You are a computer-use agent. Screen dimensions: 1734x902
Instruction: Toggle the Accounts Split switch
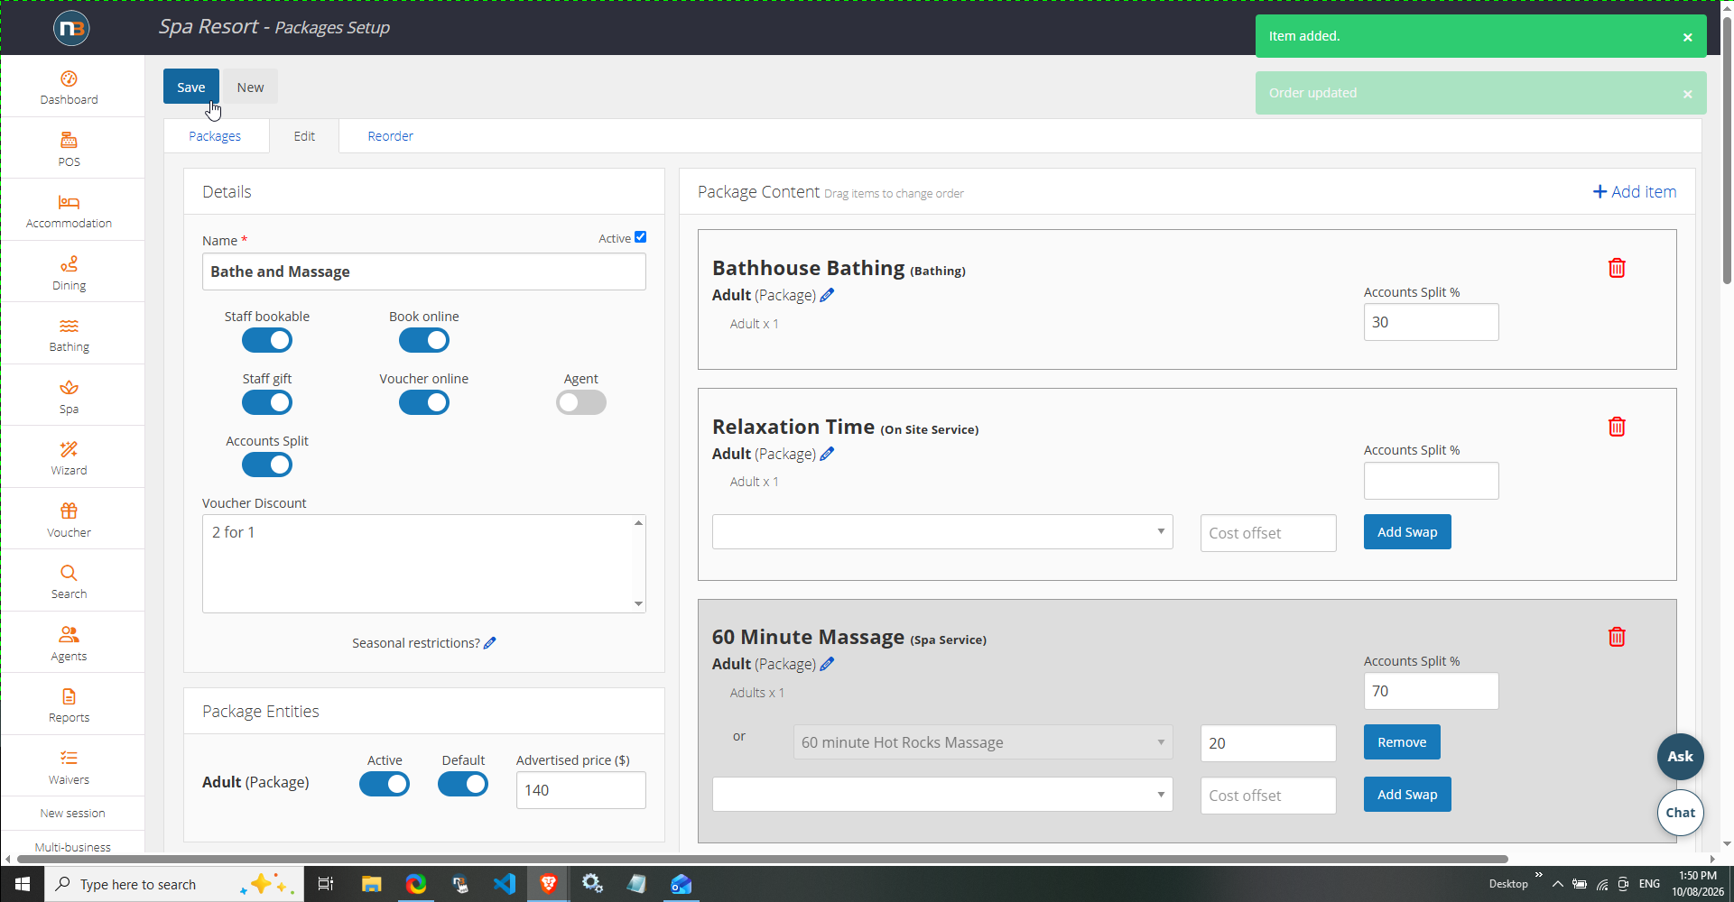[x=267, y=465]
